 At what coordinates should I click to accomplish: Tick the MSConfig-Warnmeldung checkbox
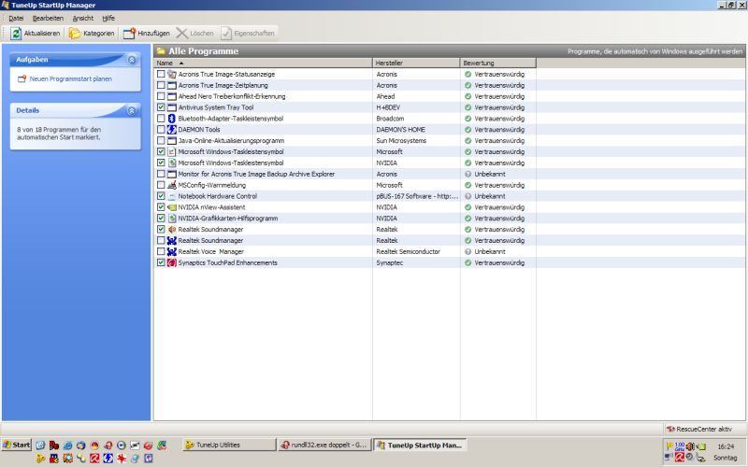(161, 185)
